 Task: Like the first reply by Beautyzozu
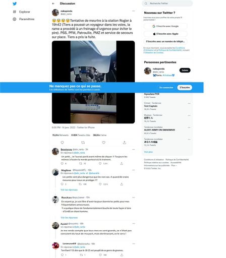[x=100, y=163]
